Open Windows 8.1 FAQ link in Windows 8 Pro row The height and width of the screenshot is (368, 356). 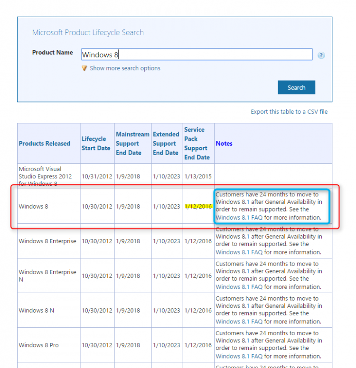pyautogui.click(x=239, y=356)
